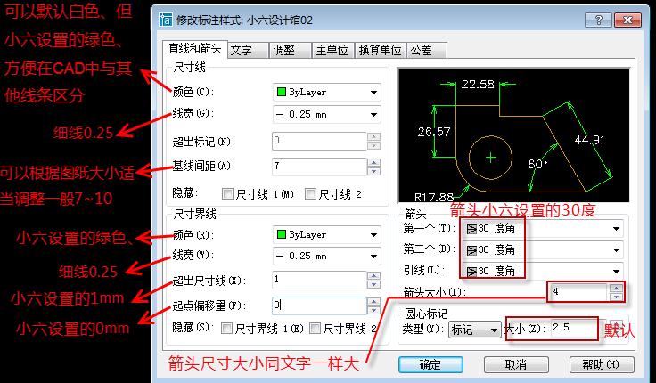The height and width of the screenshot is (383, 656).
Task: Click the dimension style preview image
Action: point(513,135)
